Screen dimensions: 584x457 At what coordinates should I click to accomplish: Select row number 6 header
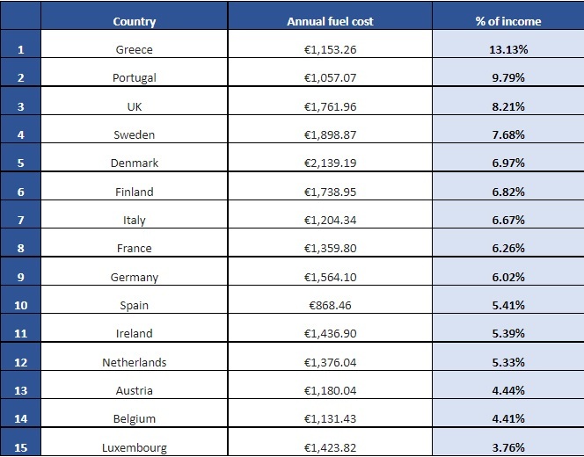[21, 192]
